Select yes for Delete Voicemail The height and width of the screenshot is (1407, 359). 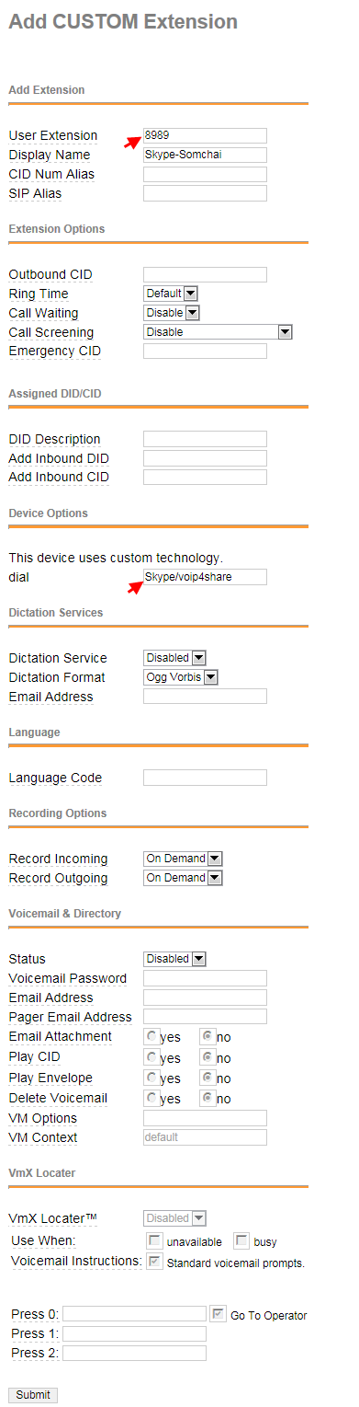pos(152,1098)
